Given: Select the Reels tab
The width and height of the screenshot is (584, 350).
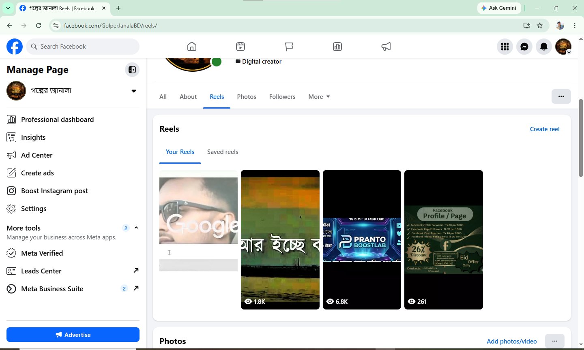Looking at the screenshot, I should 217,97.
